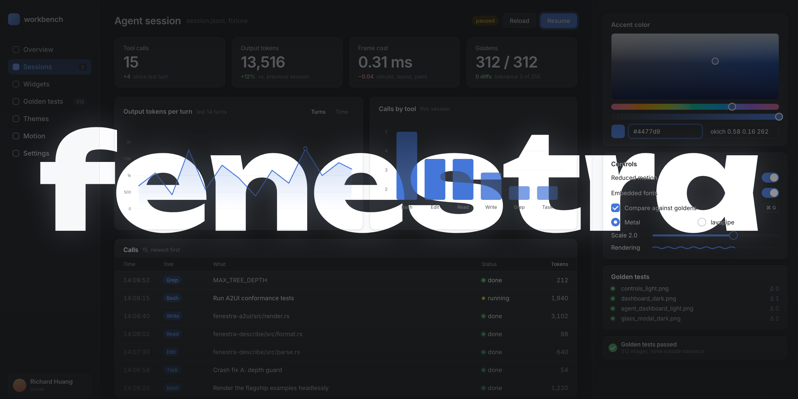798x399 pixels.
Task: Toggle the Reduced motion switch
Action: [x=770, y=178]
